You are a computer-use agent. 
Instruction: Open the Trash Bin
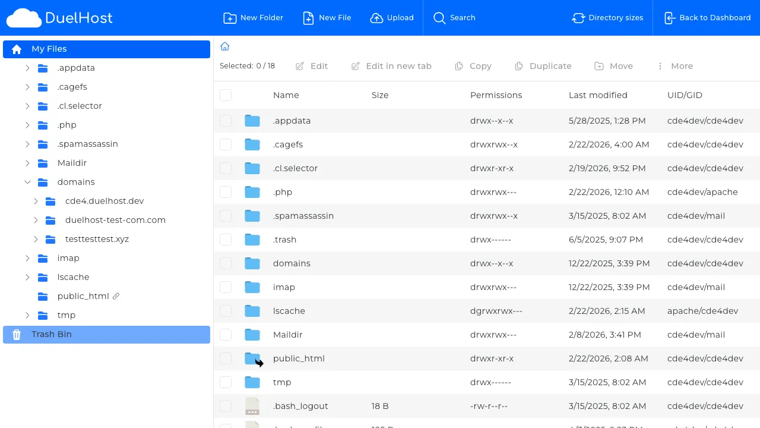(x=51, y=334)
